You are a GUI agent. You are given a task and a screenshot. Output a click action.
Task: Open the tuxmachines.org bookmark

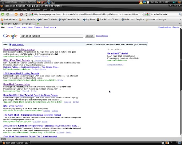tap(157, 19)
